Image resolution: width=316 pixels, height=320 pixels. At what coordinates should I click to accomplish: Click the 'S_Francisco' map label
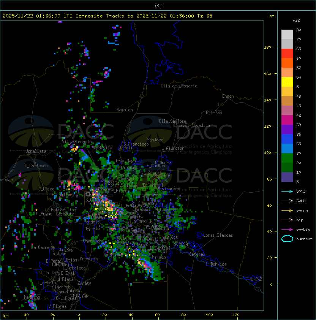pyautogui.click(x=136, y=144)
